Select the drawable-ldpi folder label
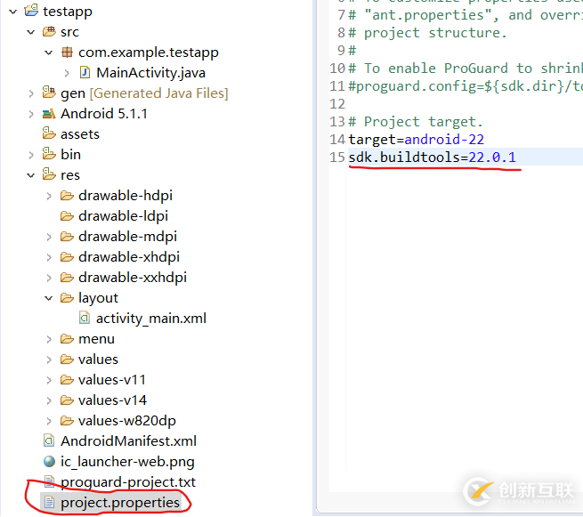This screenshot has width=583, height=517. [x=123, y=216]
